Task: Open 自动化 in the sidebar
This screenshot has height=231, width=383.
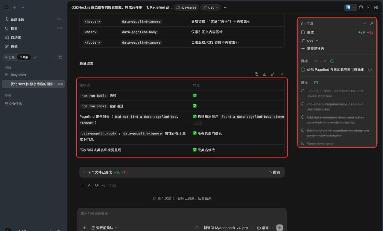Action: pos(34,37)
